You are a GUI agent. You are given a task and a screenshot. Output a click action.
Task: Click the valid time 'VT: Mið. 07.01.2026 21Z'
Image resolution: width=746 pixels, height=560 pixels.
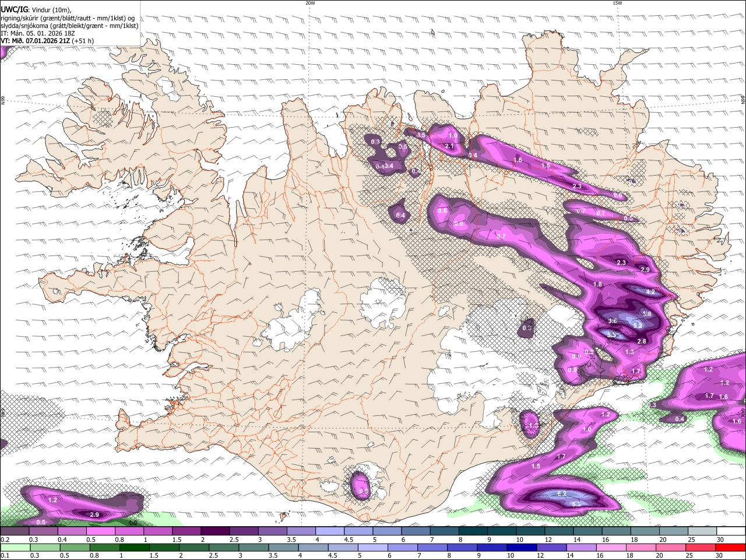pyautogui.click(x=36, y=41)
